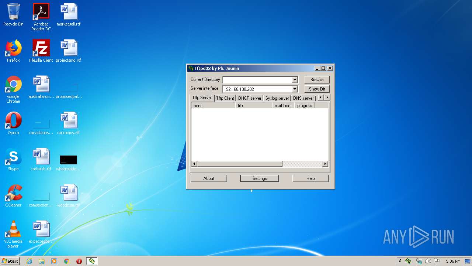Viewport: 472px width, 266px height.
Task: Activate Tftpd32 taskbar button
Action: 92,261
